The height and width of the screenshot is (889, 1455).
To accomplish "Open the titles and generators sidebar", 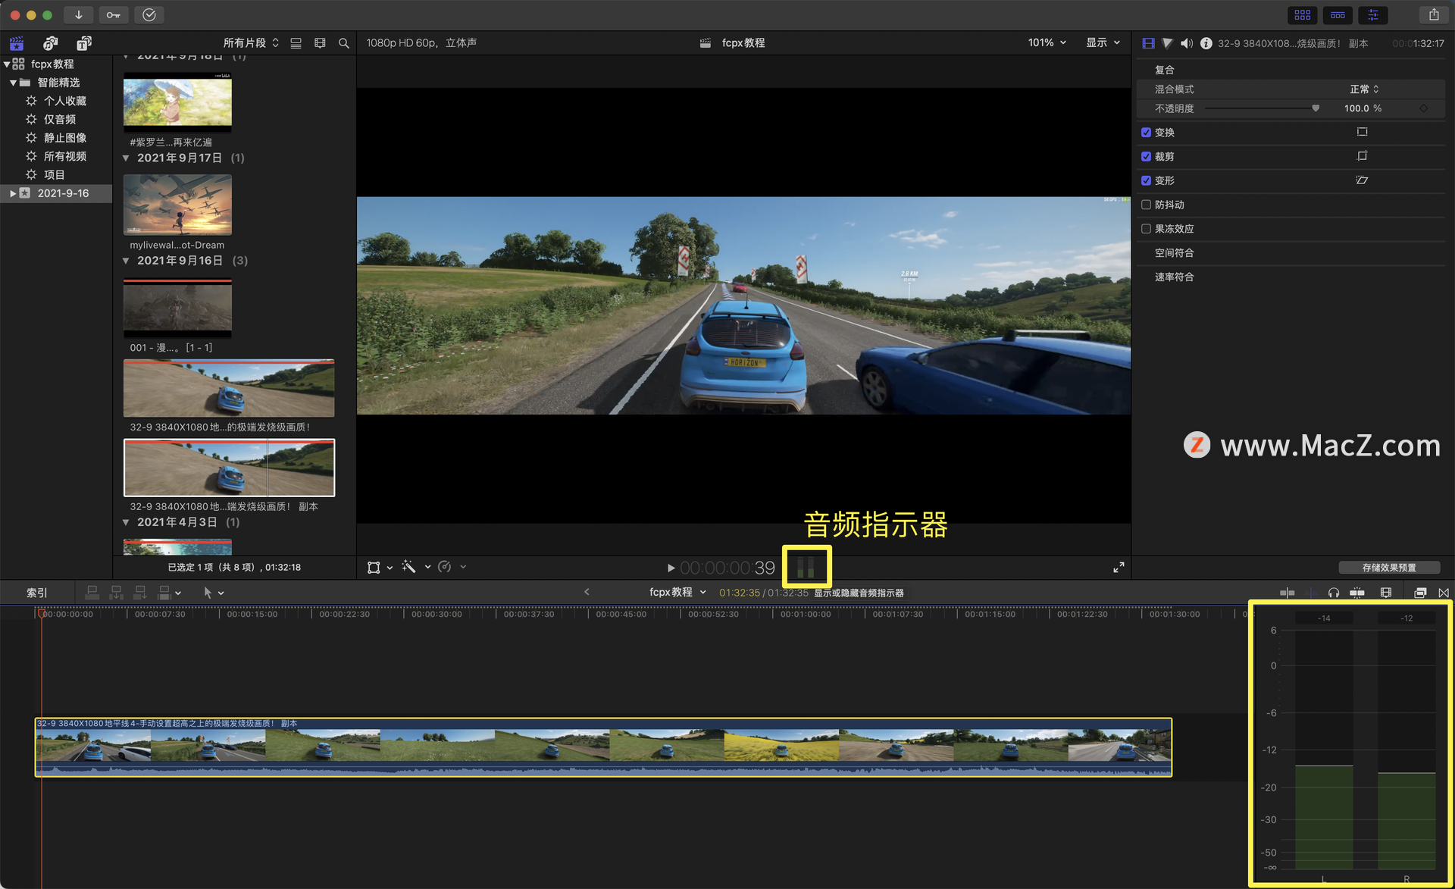I will click(x=84, y=43).
